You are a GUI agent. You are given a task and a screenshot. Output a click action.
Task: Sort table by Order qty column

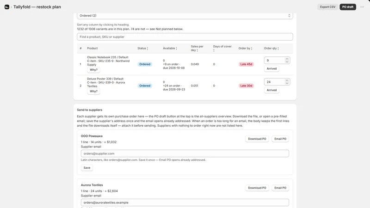pyautogui.click(x=271, y=49)
